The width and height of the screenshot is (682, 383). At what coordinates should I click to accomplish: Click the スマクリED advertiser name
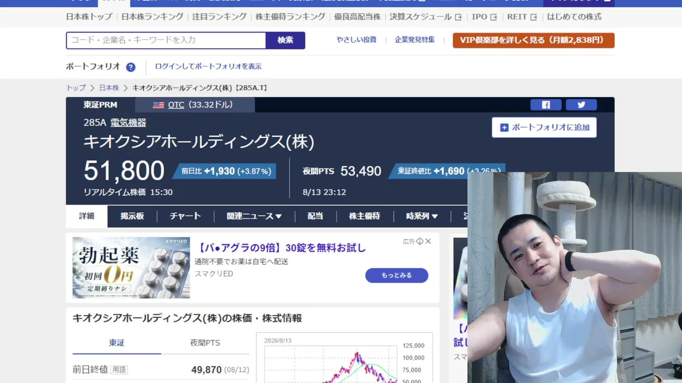pos(214,274)
